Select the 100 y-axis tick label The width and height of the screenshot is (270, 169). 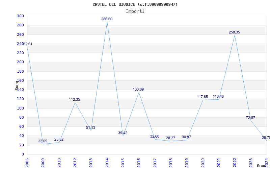(x=20, y=108)
